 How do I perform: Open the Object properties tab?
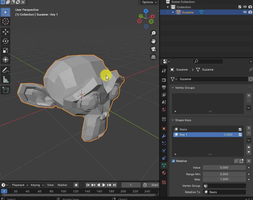(x=164, y=129)
